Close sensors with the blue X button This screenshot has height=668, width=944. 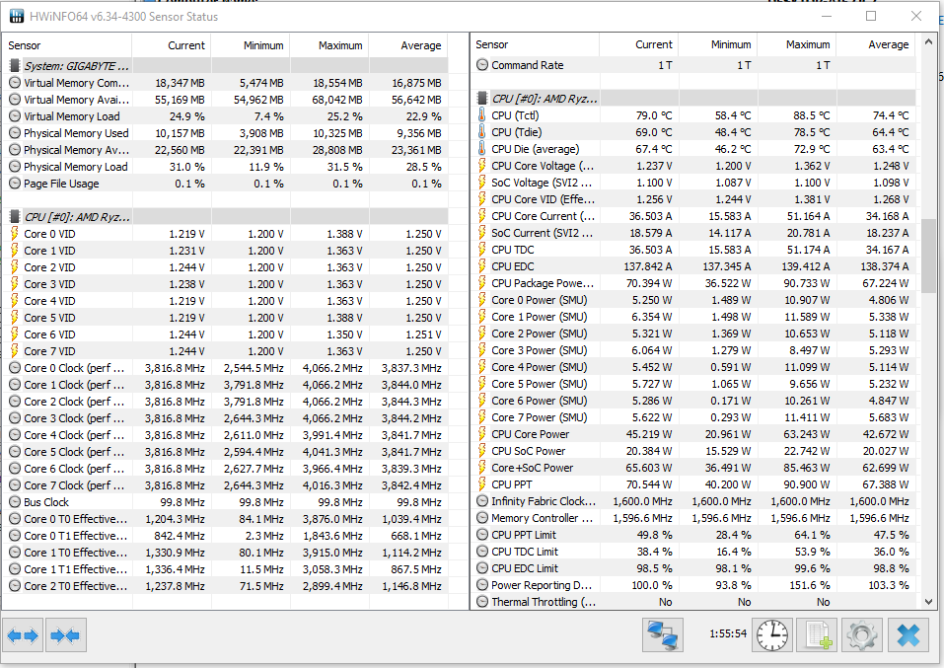(x=908, y=635)
